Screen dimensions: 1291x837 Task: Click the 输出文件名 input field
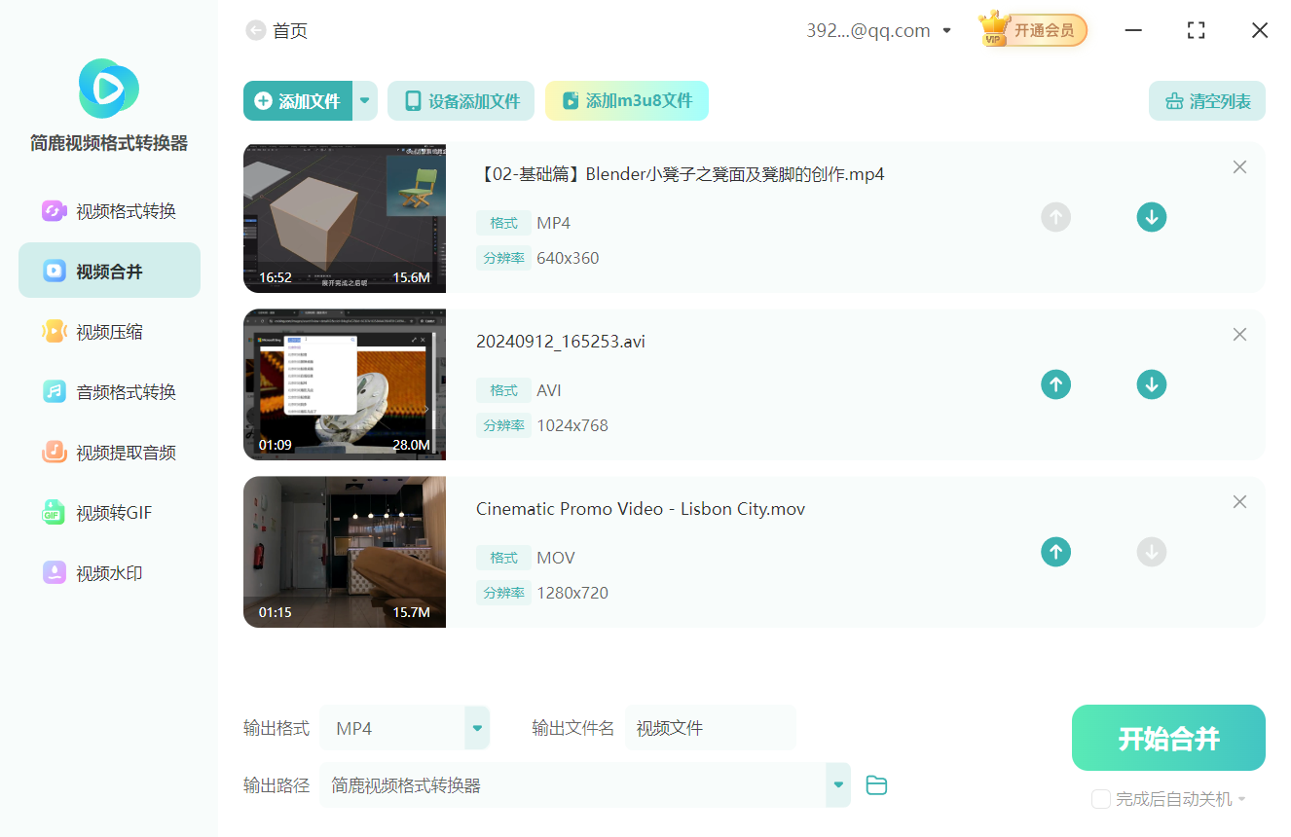(711, 728)
